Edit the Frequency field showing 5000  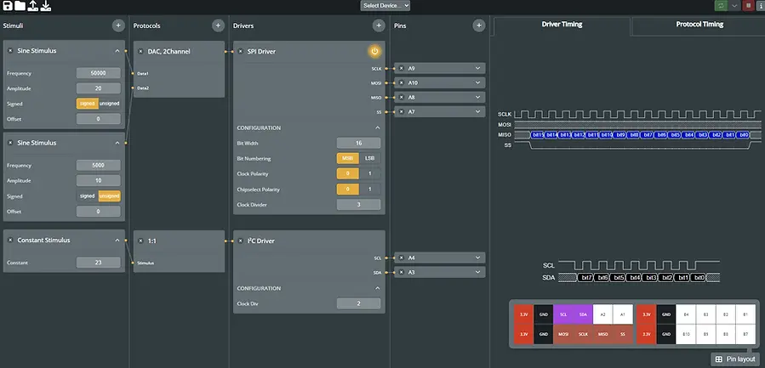pyautogui.click(x=99, y=165)
